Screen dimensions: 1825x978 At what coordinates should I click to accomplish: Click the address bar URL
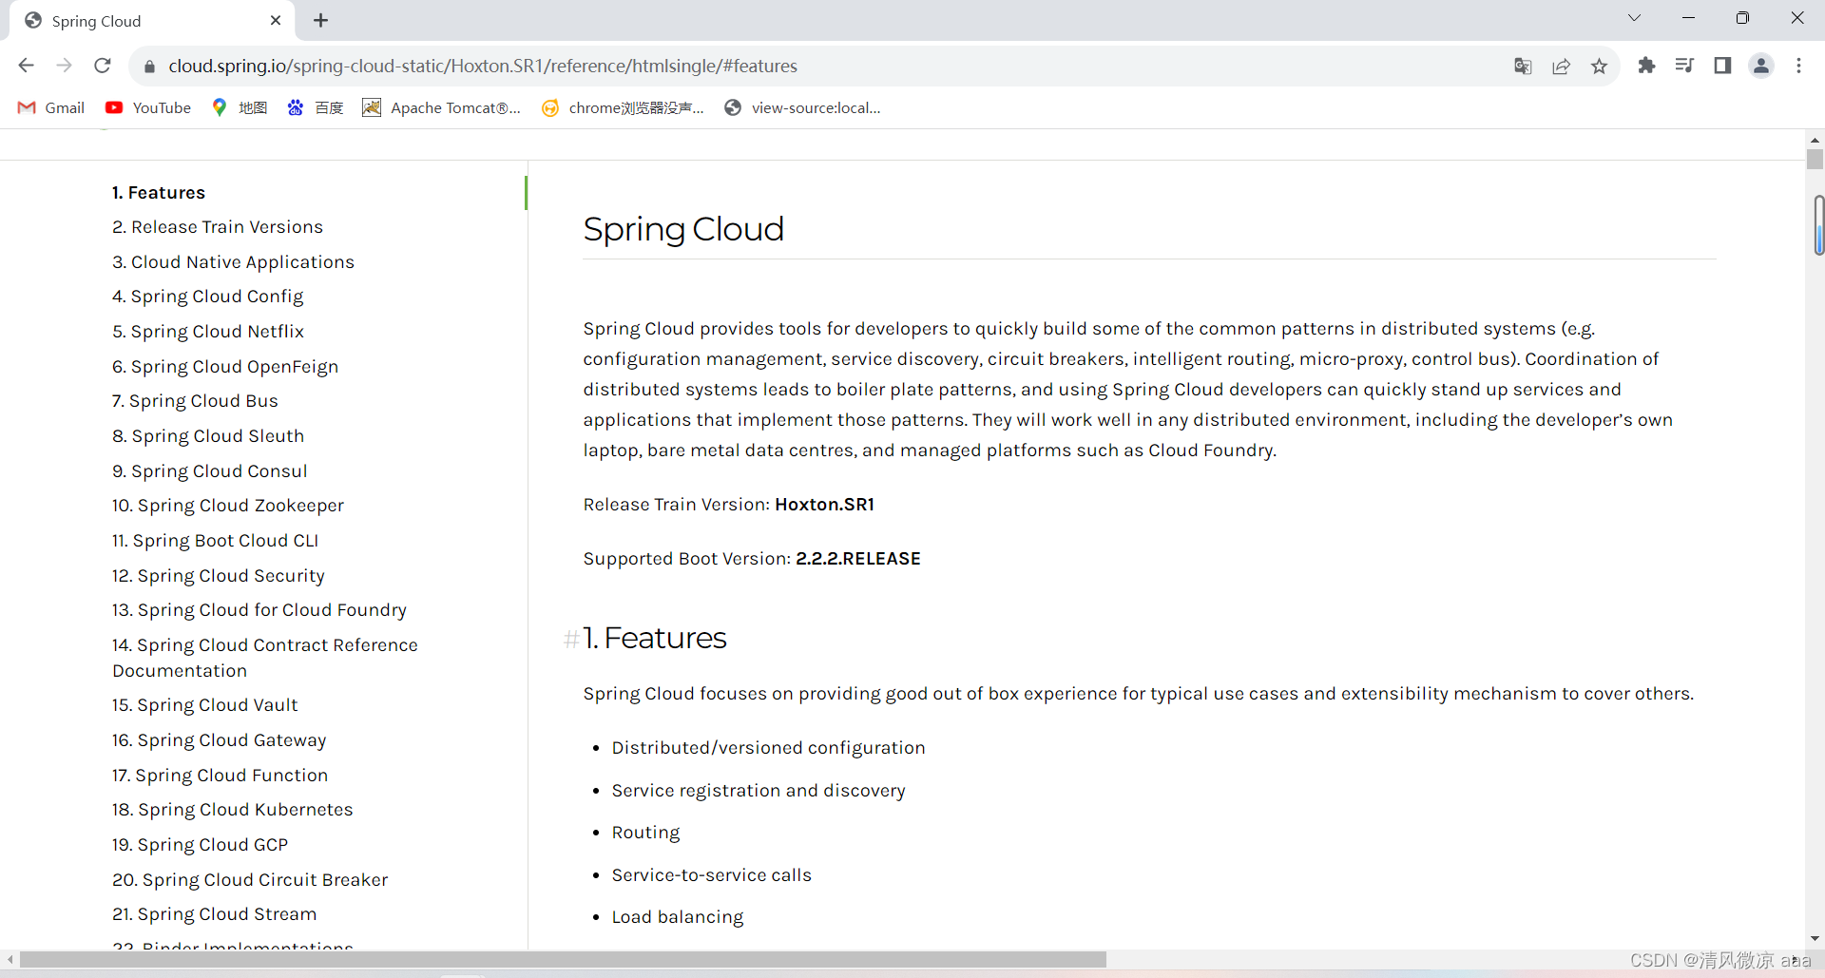click(483, 66)
